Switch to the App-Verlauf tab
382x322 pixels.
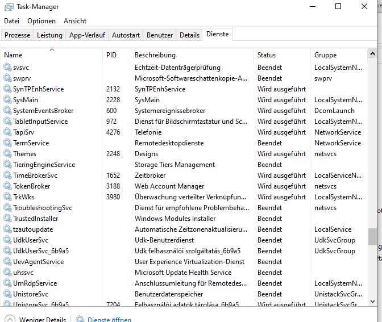point(87,35)
